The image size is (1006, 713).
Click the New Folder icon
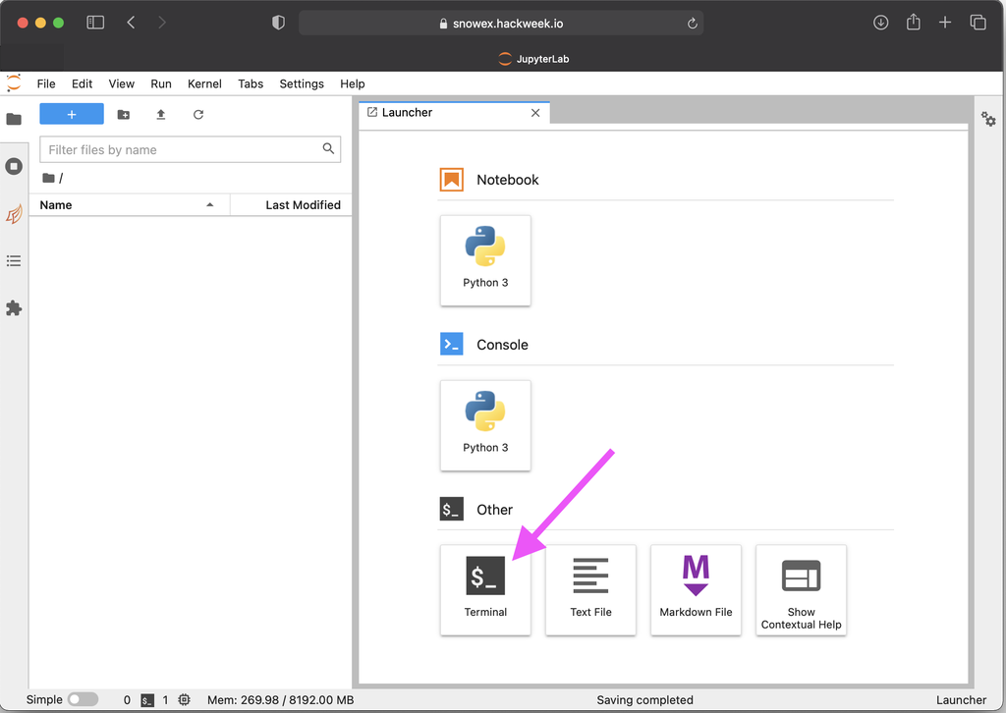[124, 115]
